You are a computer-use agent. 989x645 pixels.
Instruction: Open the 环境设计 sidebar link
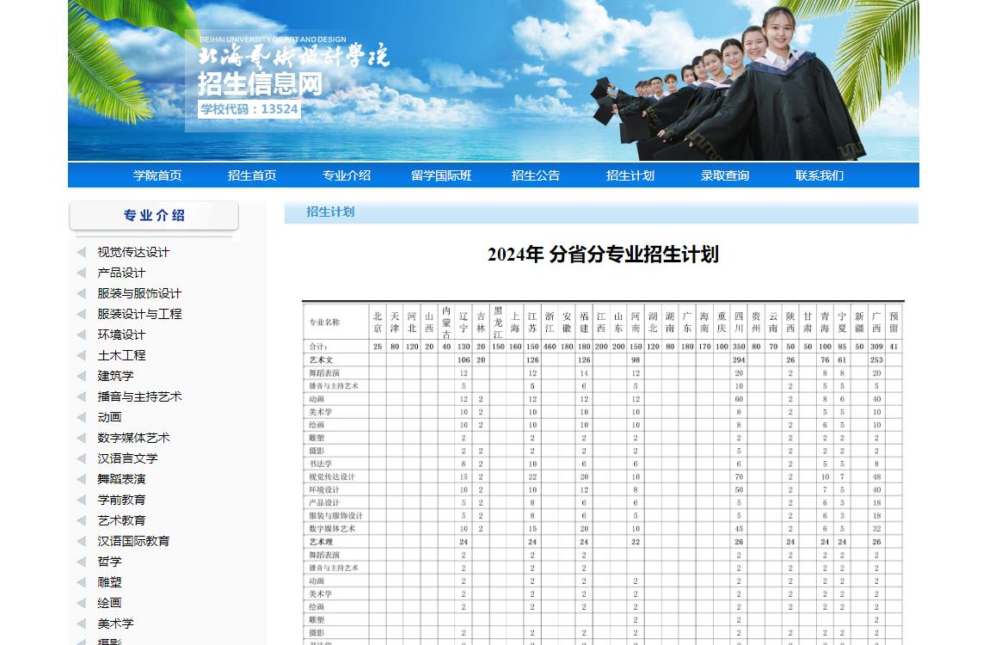122,335
